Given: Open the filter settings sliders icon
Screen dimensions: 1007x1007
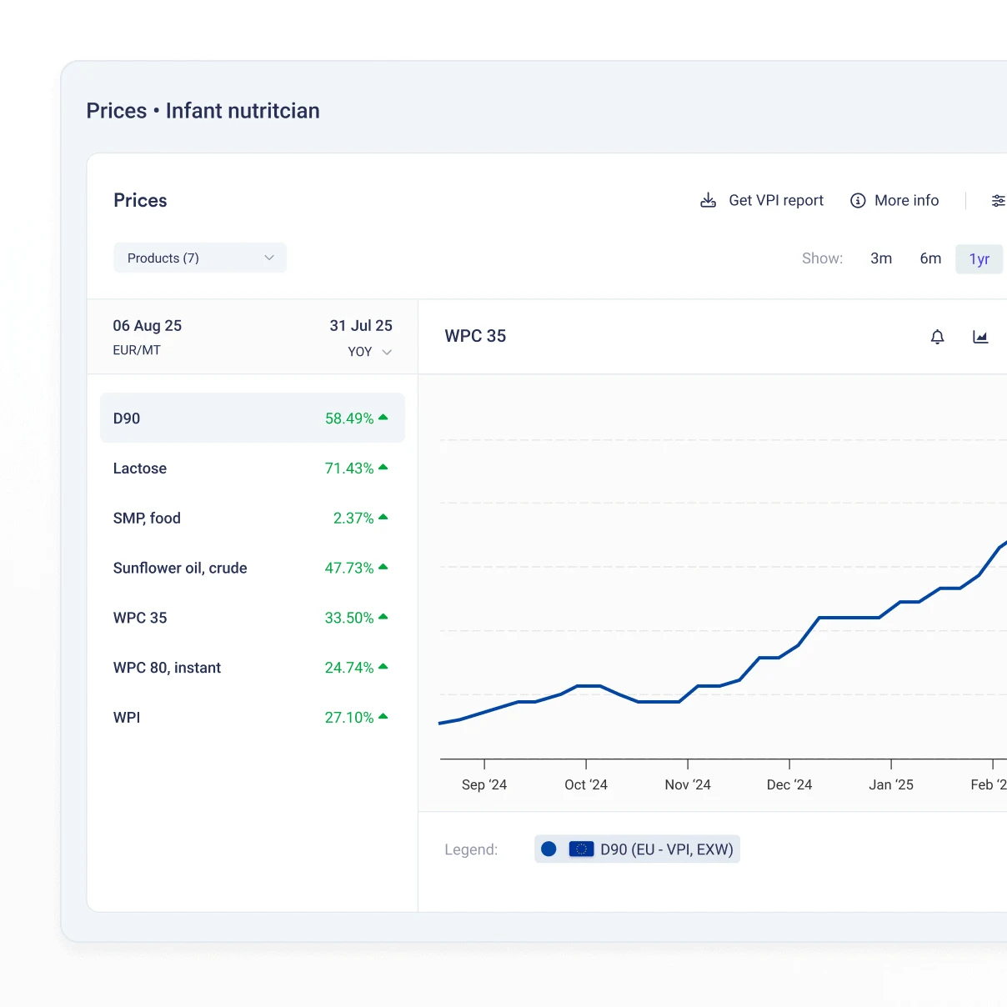Looking at the screenshot, I should click(998, 200).
